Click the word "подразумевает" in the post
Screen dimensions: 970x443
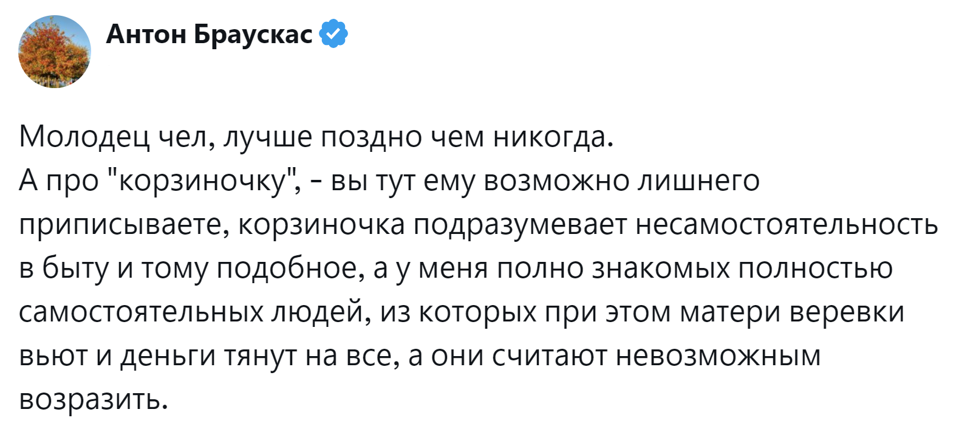521,225
